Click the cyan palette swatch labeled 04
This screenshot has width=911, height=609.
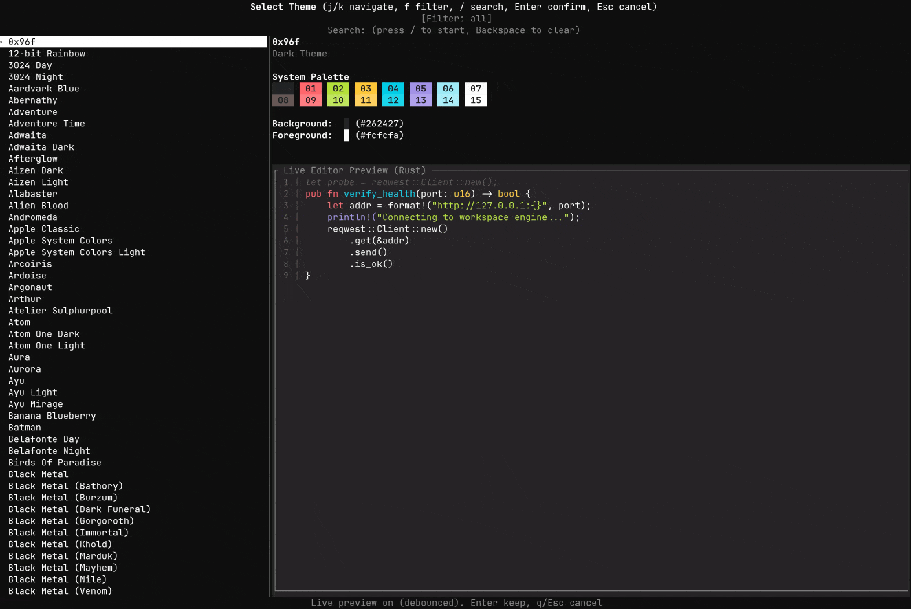coord(393,89)
